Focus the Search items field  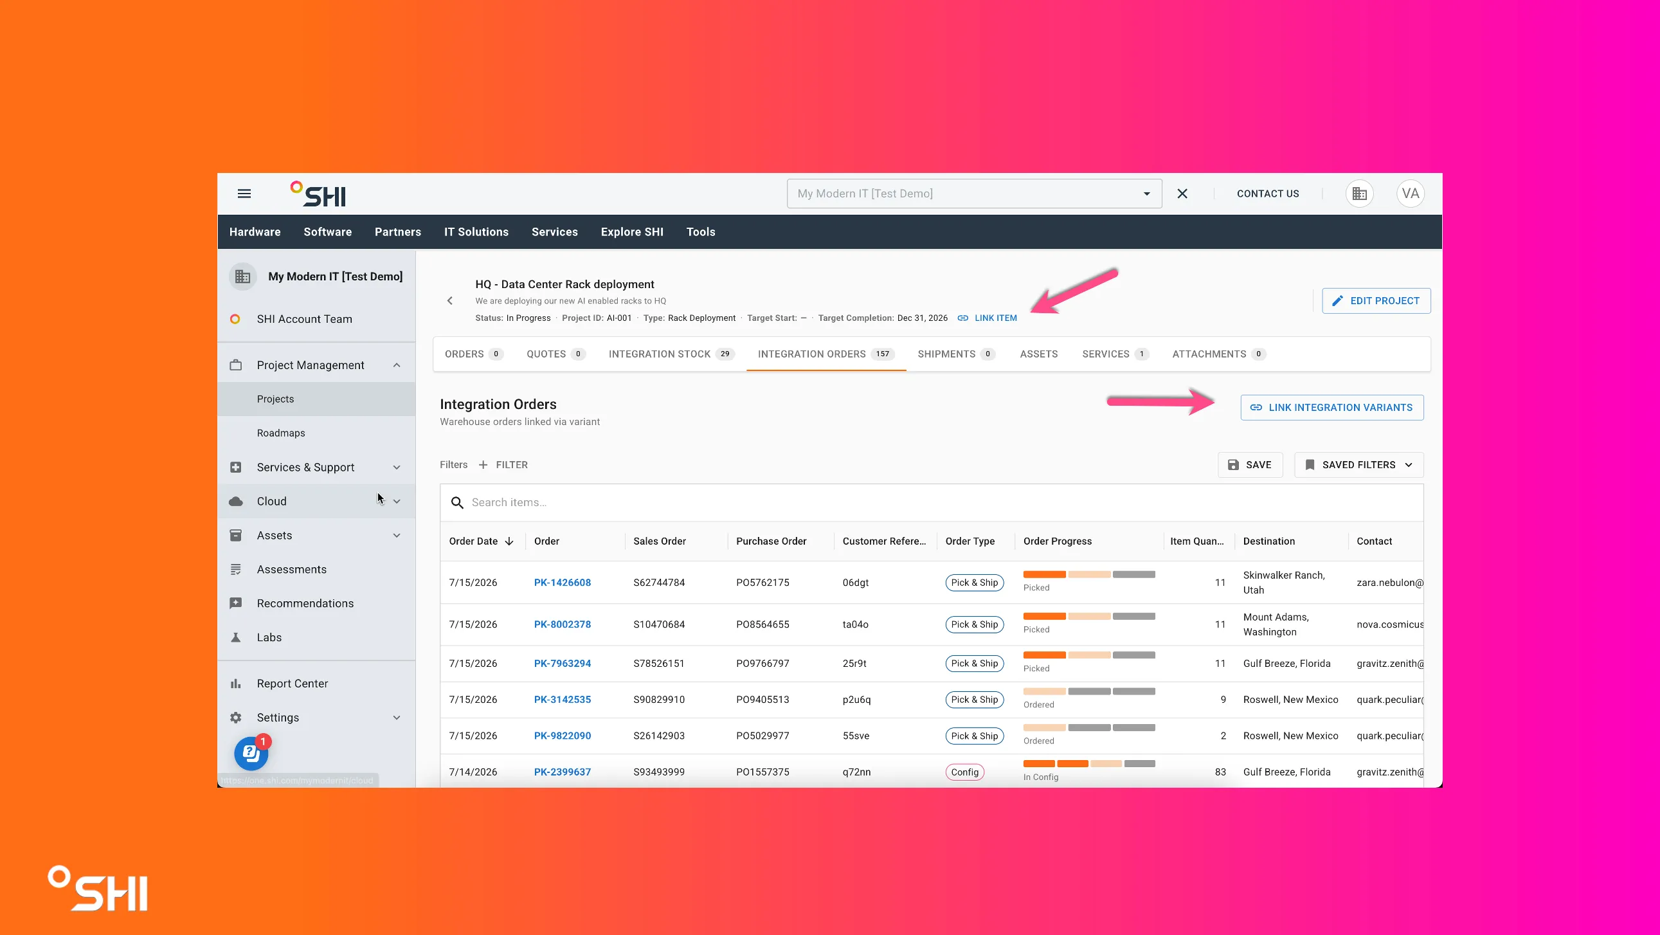click(x=931, y=503)
